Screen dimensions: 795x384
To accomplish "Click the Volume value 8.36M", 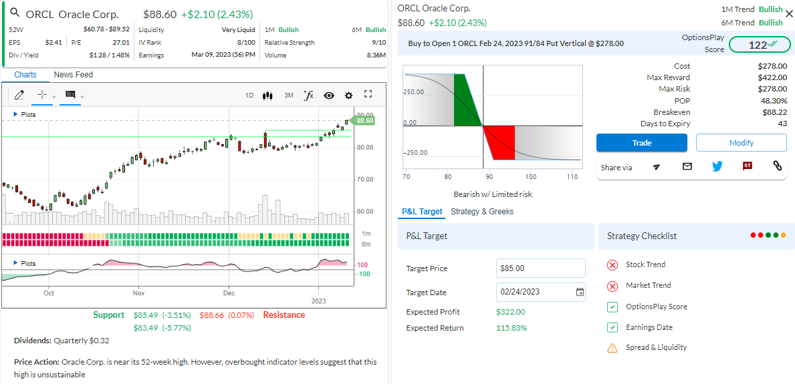I will pyautogui.click(x=376, y=55).
